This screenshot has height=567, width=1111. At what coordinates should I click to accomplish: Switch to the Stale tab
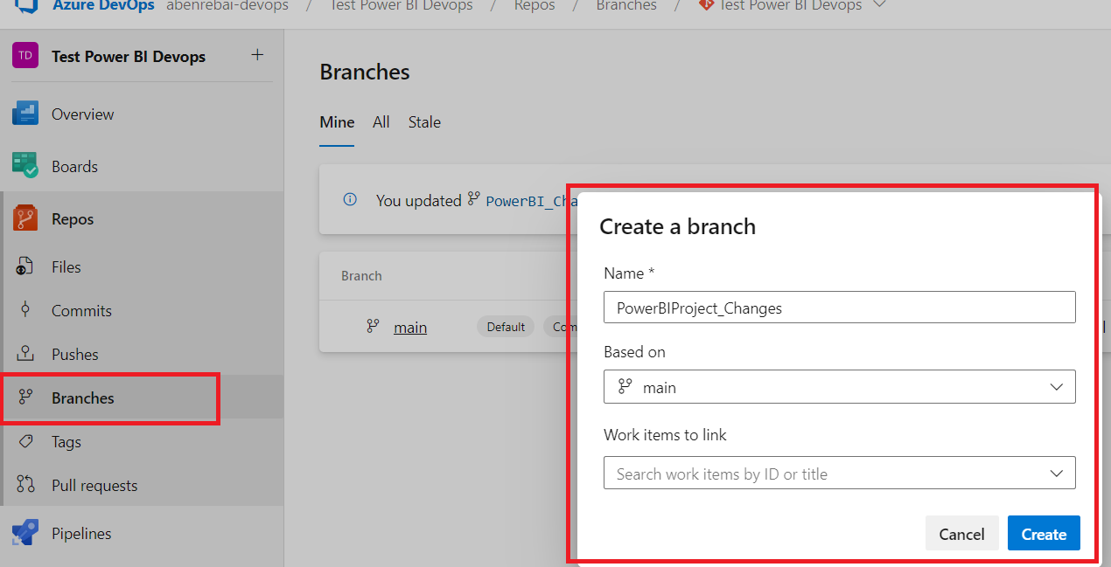424,122
